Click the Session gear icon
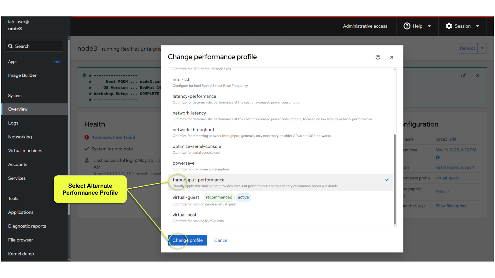This screenshot has width=495, height=278. click(x=449, y=26)
